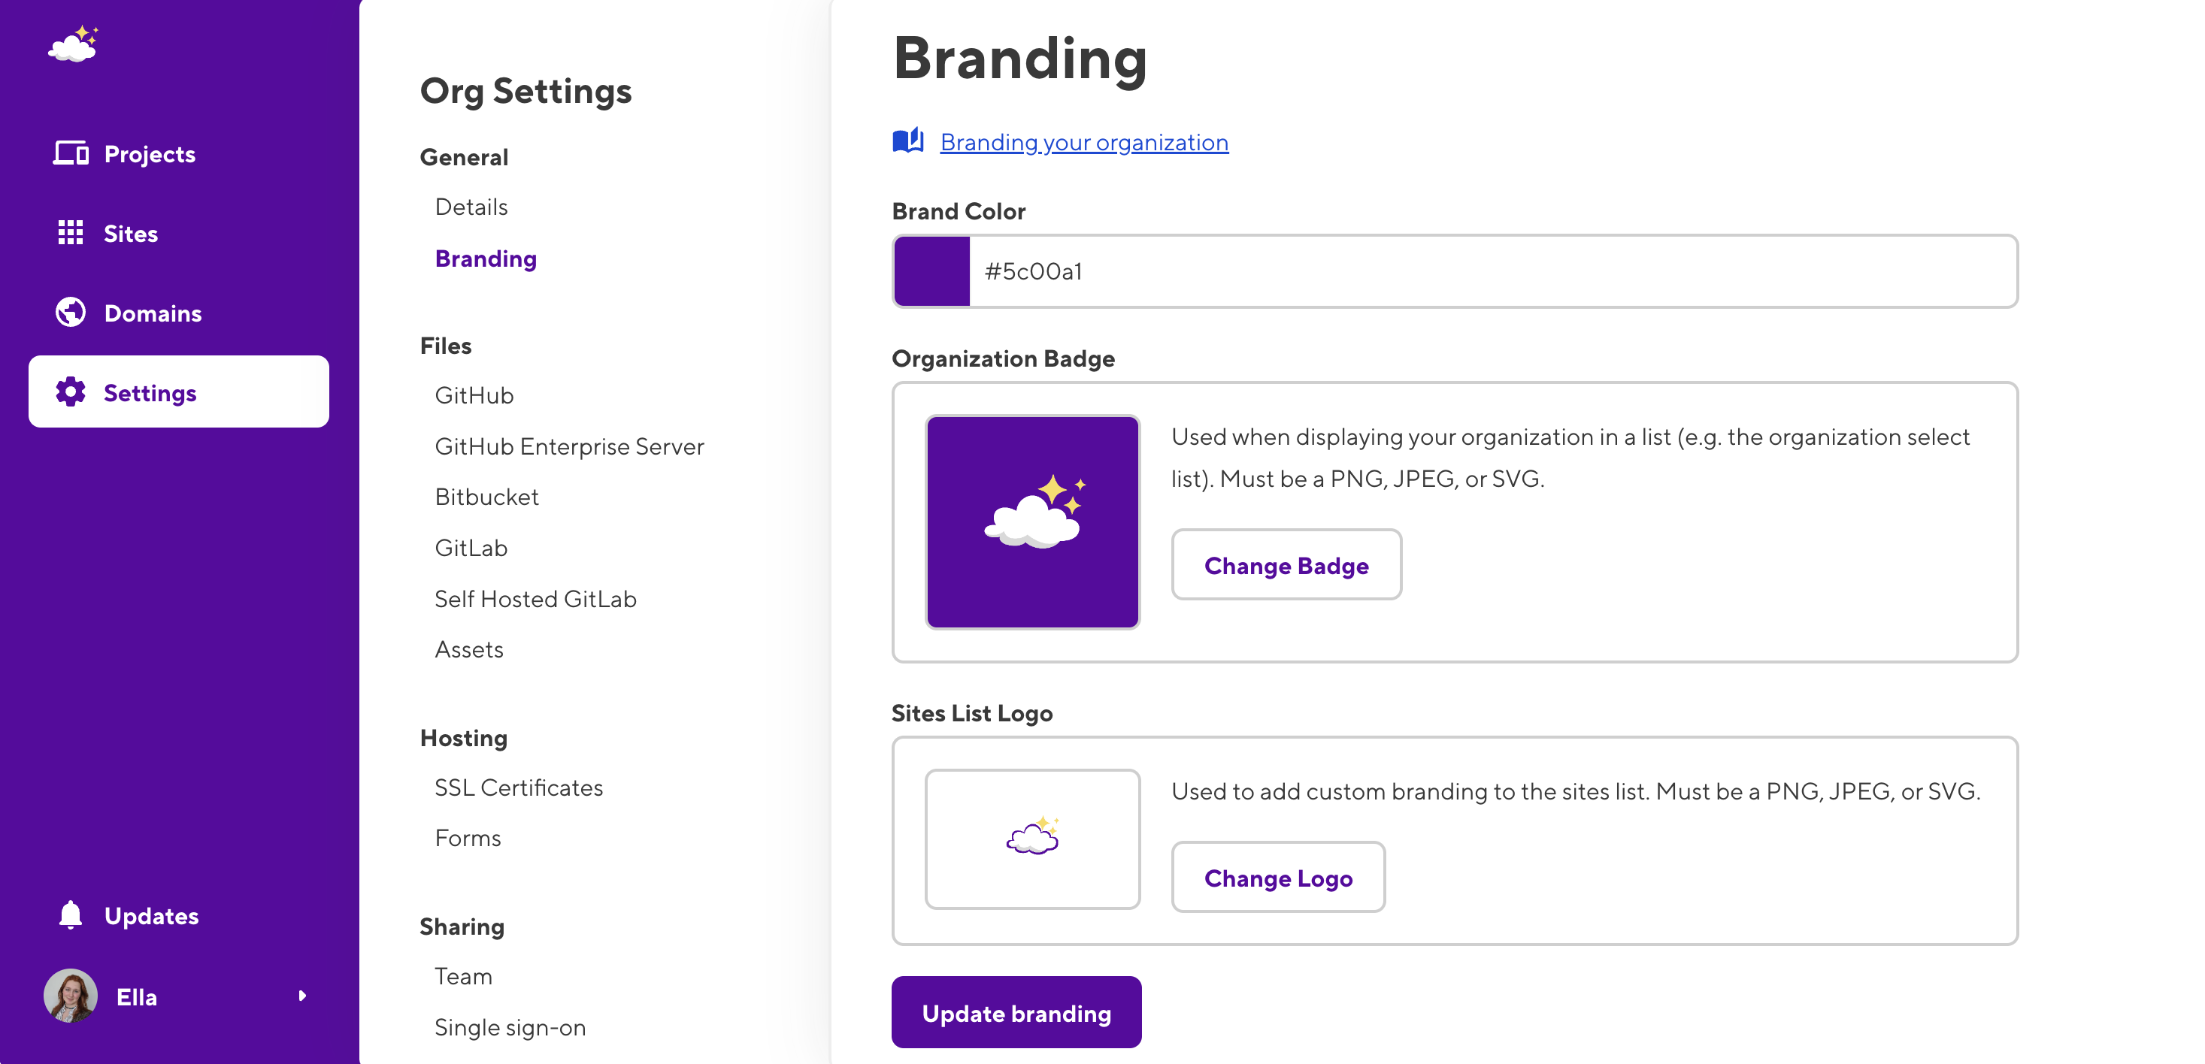Open the Single sign-on settings

509,1026
